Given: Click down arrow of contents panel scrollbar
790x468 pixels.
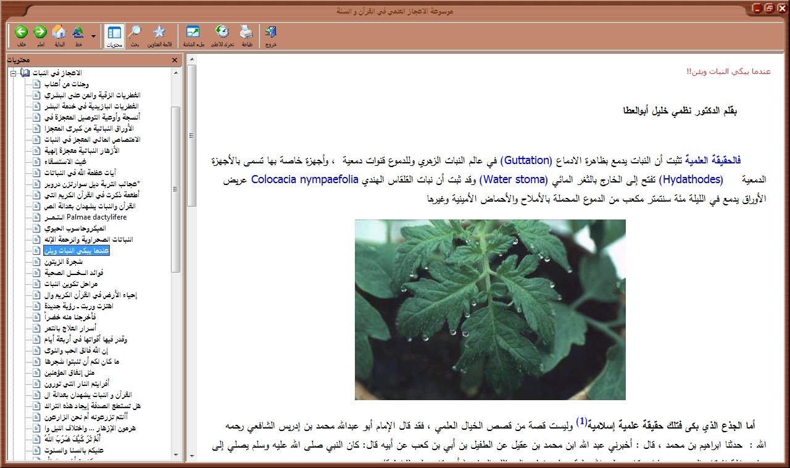Looking at the screenshot, I should pos(176,456).
